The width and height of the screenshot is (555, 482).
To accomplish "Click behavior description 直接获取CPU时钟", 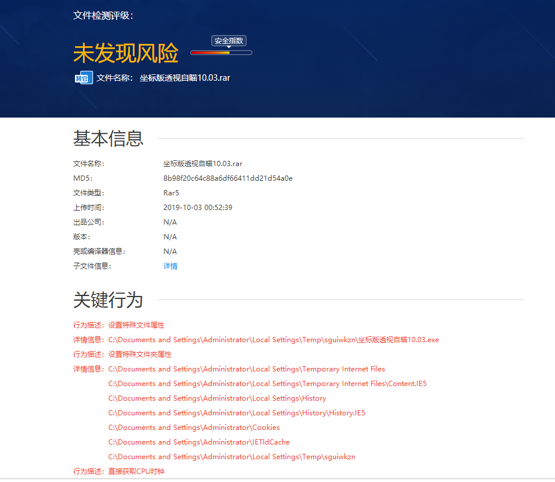I will tap(136, 471).
